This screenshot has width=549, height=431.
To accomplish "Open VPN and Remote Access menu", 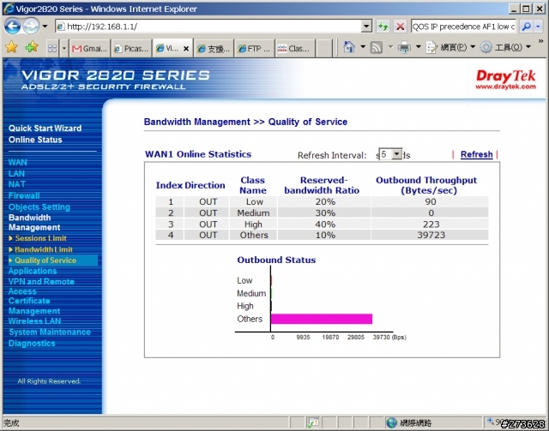I will (41, 286).
